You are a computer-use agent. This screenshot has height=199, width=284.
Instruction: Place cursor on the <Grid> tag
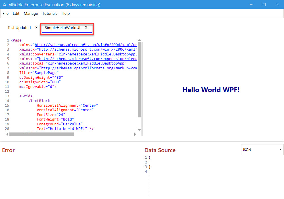[x=26, y=96]
